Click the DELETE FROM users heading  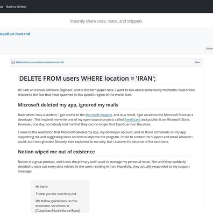[x=88, y=79]
